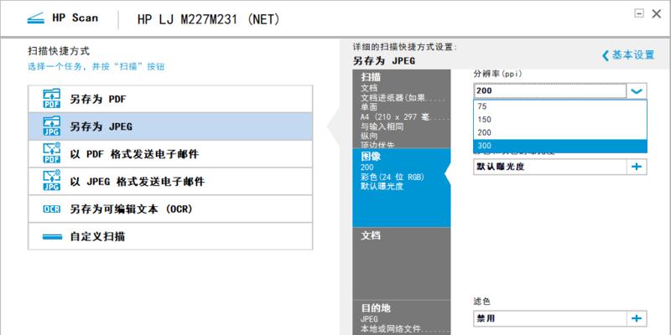Screen dimensions: 671x335
Task: Click the back chevron beside 基本设置
Action: [605, 55]
